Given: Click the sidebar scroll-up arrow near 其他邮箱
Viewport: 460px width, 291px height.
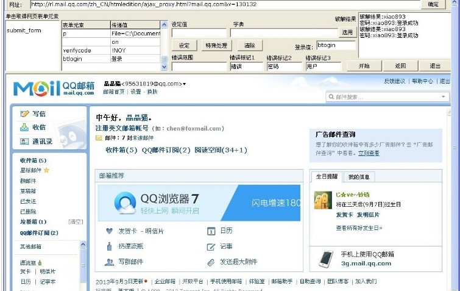Looking at the screenshot, I should pyautogui.click(x=83, y=244).
